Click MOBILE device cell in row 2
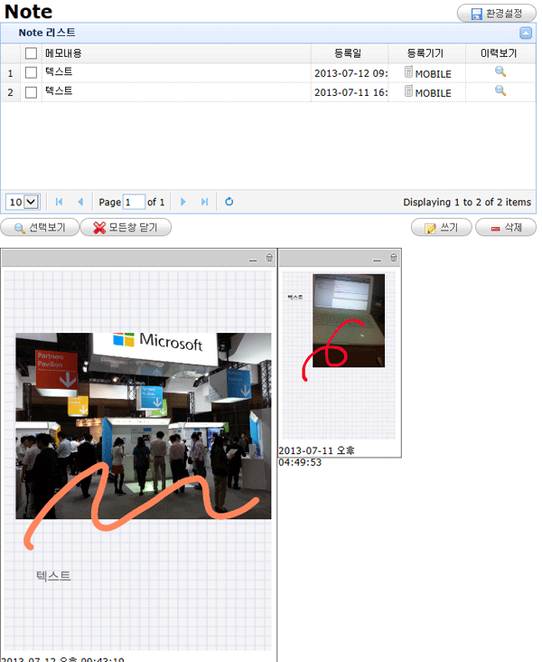Viewport: 542px width, 662px height. (427, 92)
